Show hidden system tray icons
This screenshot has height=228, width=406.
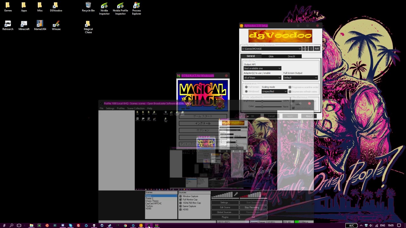pyautogui.click(x=361, y=225)
